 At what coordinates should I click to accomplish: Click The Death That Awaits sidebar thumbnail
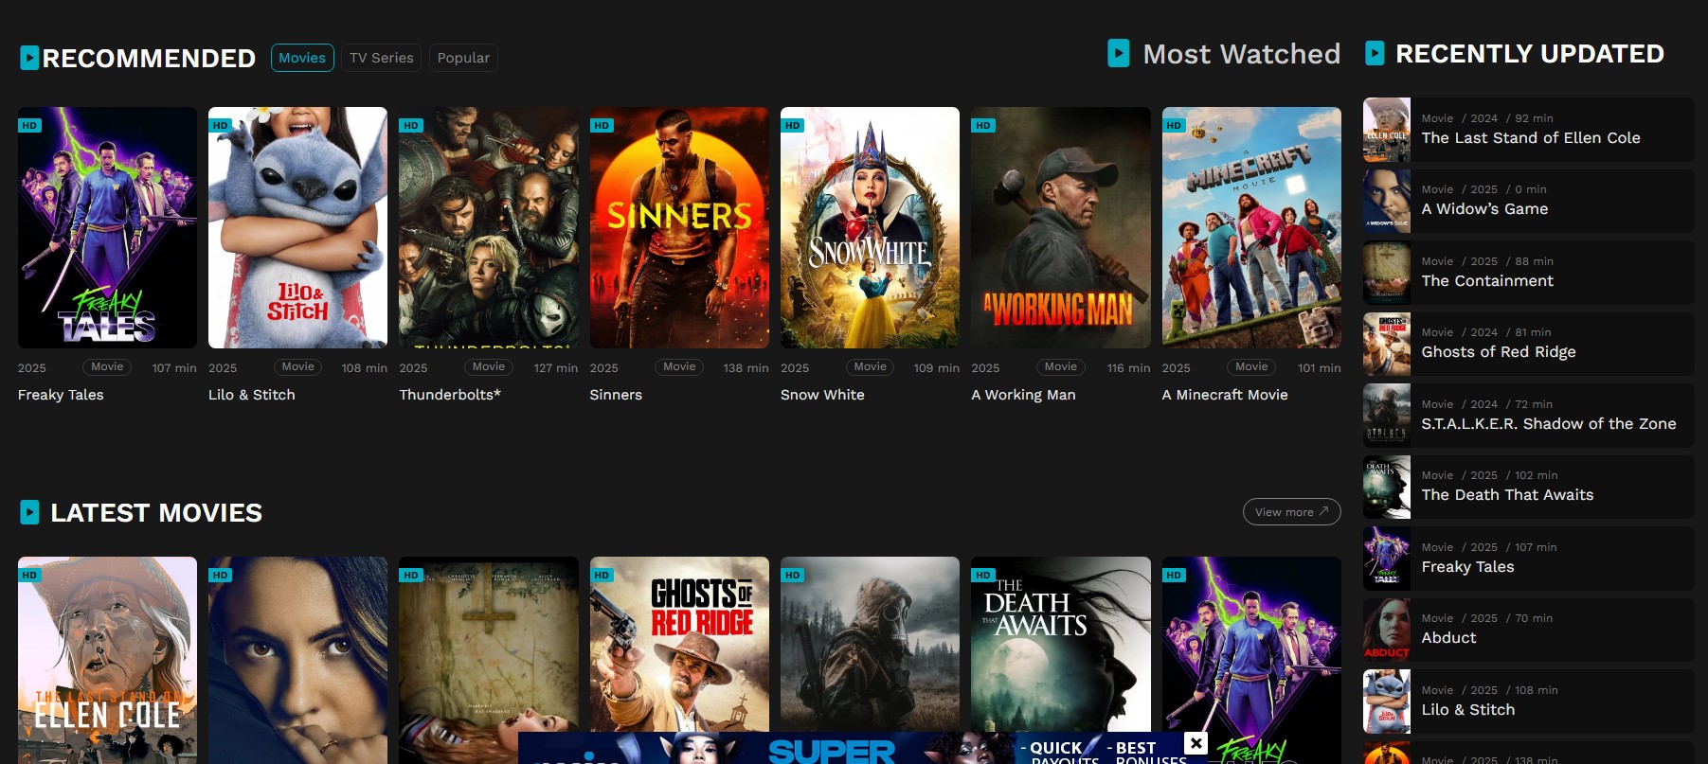pos(1387,487)
